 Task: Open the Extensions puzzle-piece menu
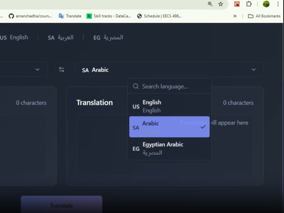249,4
